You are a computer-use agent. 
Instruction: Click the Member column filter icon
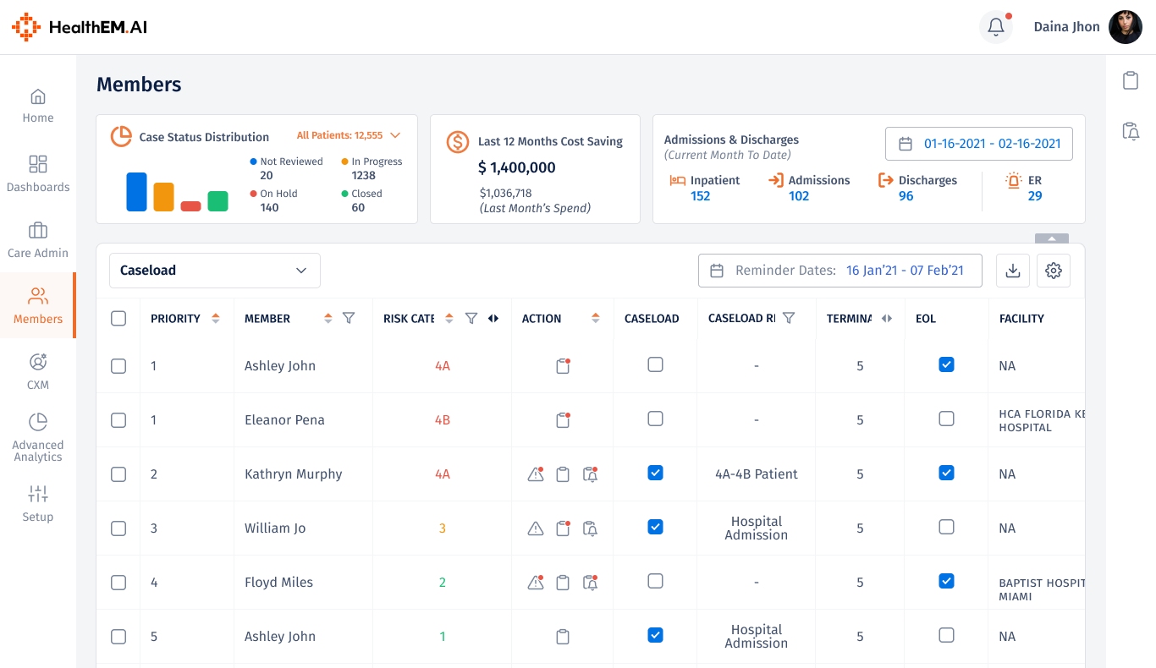(349, 319)
